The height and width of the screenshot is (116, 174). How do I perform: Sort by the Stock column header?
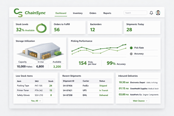pos(51,81)
